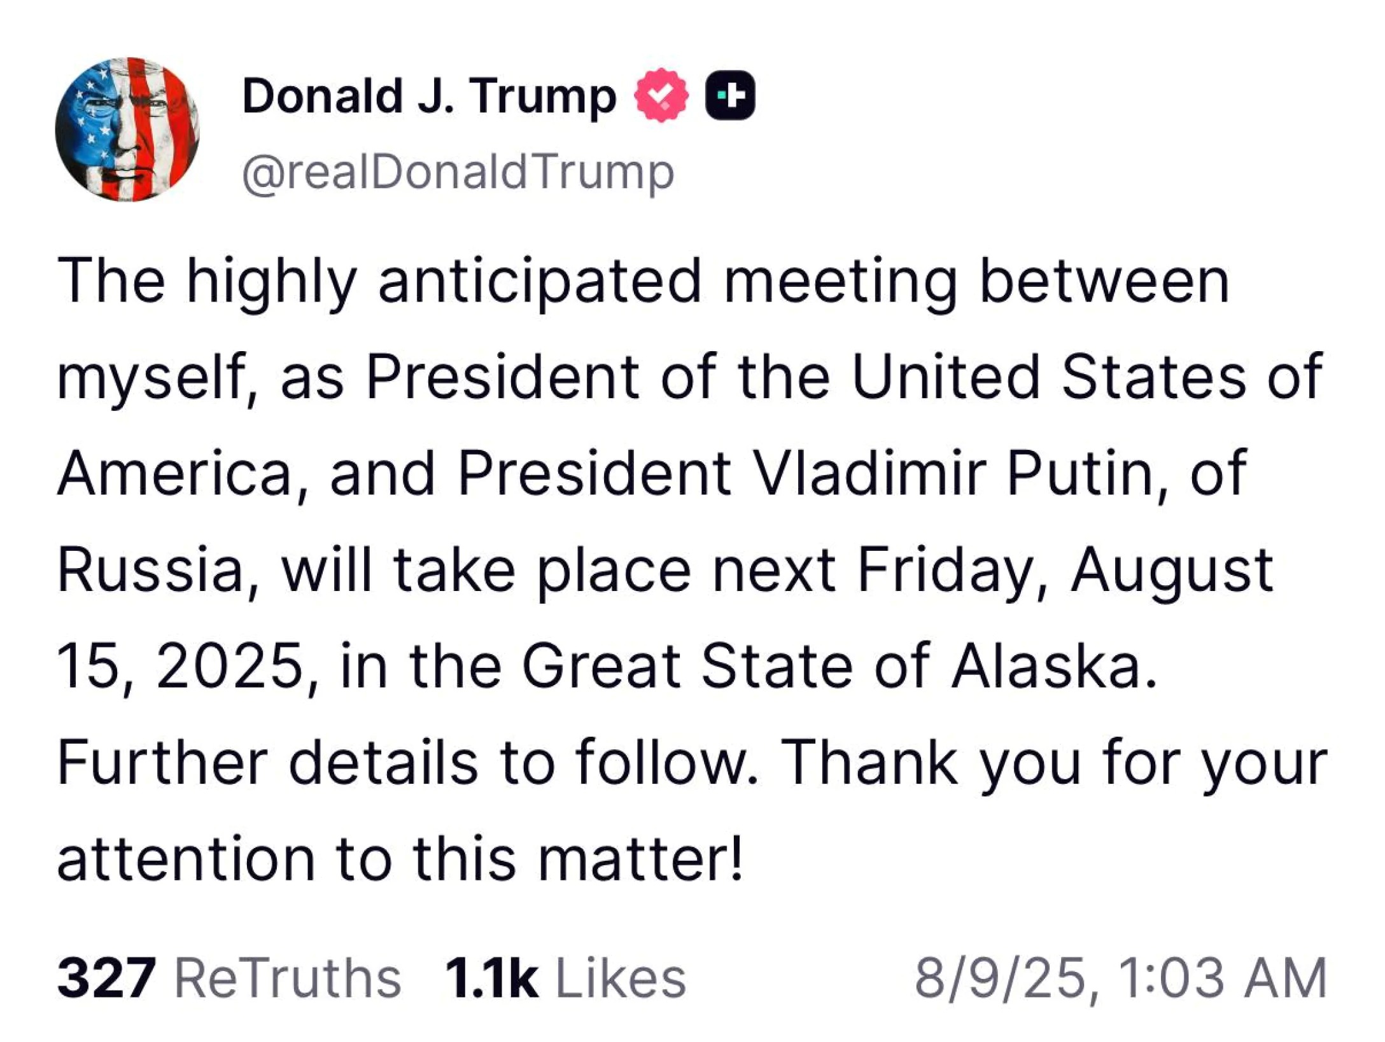Click the red verified checkmark badge
The height and width of the screenshot is (1042, 1385).
click(662, 95)
